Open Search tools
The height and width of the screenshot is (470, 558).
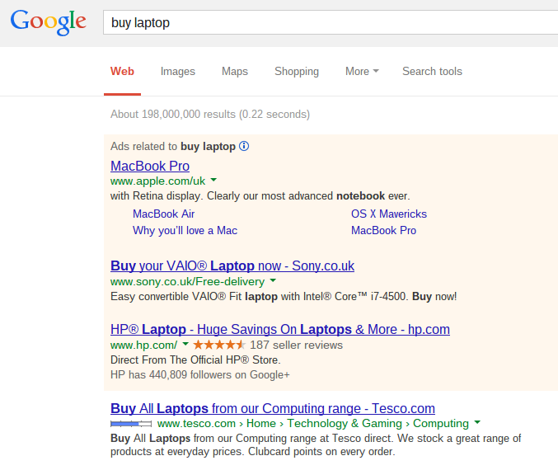coord(432,72)
